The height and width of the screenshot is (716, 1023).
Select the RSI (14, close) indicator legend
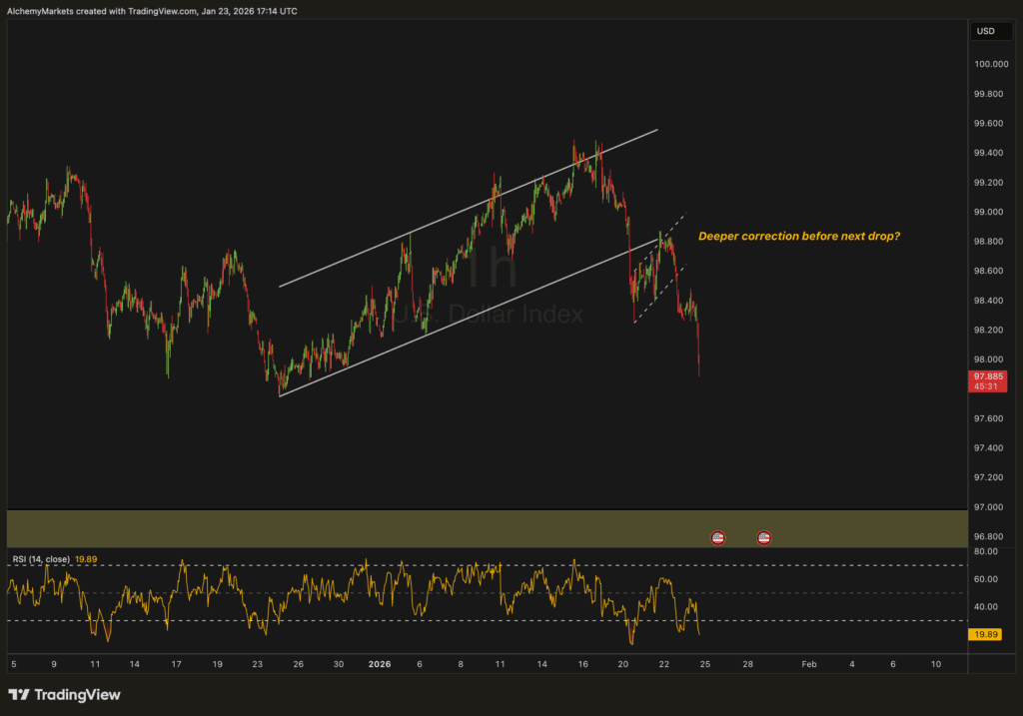pyautogui.click(x=40, y=559)
